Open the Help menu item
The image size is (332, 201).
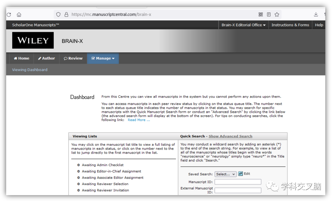coord(319,25)
